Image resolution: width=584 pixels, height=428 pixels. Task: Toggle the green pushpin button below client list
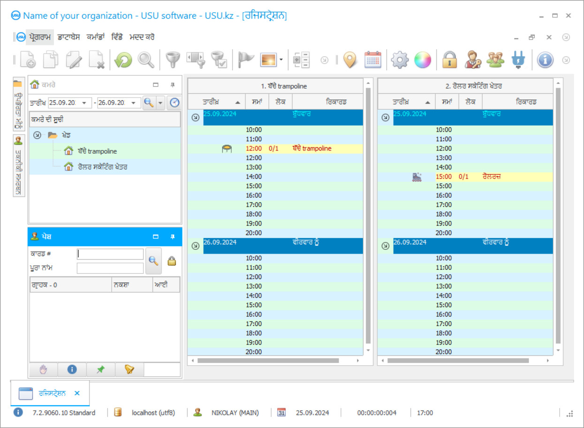point(100,370)
